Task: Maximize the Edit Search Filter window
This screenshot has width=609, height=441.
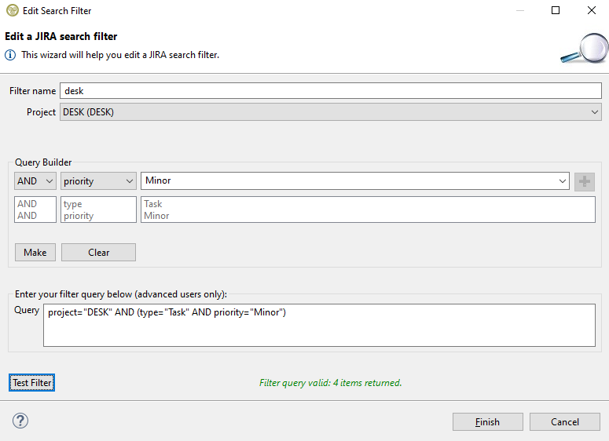Action: (x=556, y=11)
